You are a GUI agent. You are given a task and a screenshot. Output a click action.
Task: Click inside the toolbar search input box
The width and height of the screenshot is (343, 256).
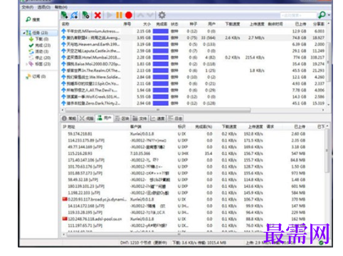coord(298,16)
